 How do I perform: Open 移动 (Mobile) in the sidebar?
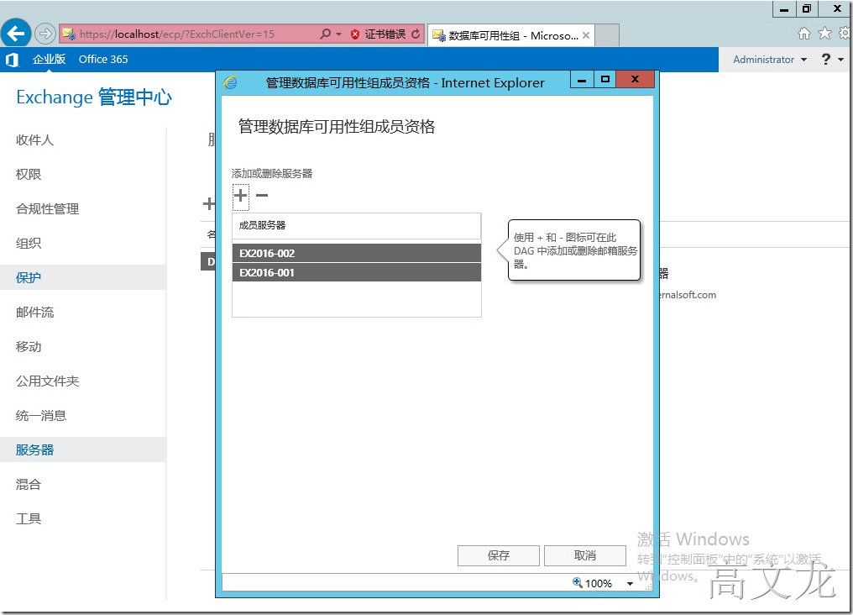[29, 347]
